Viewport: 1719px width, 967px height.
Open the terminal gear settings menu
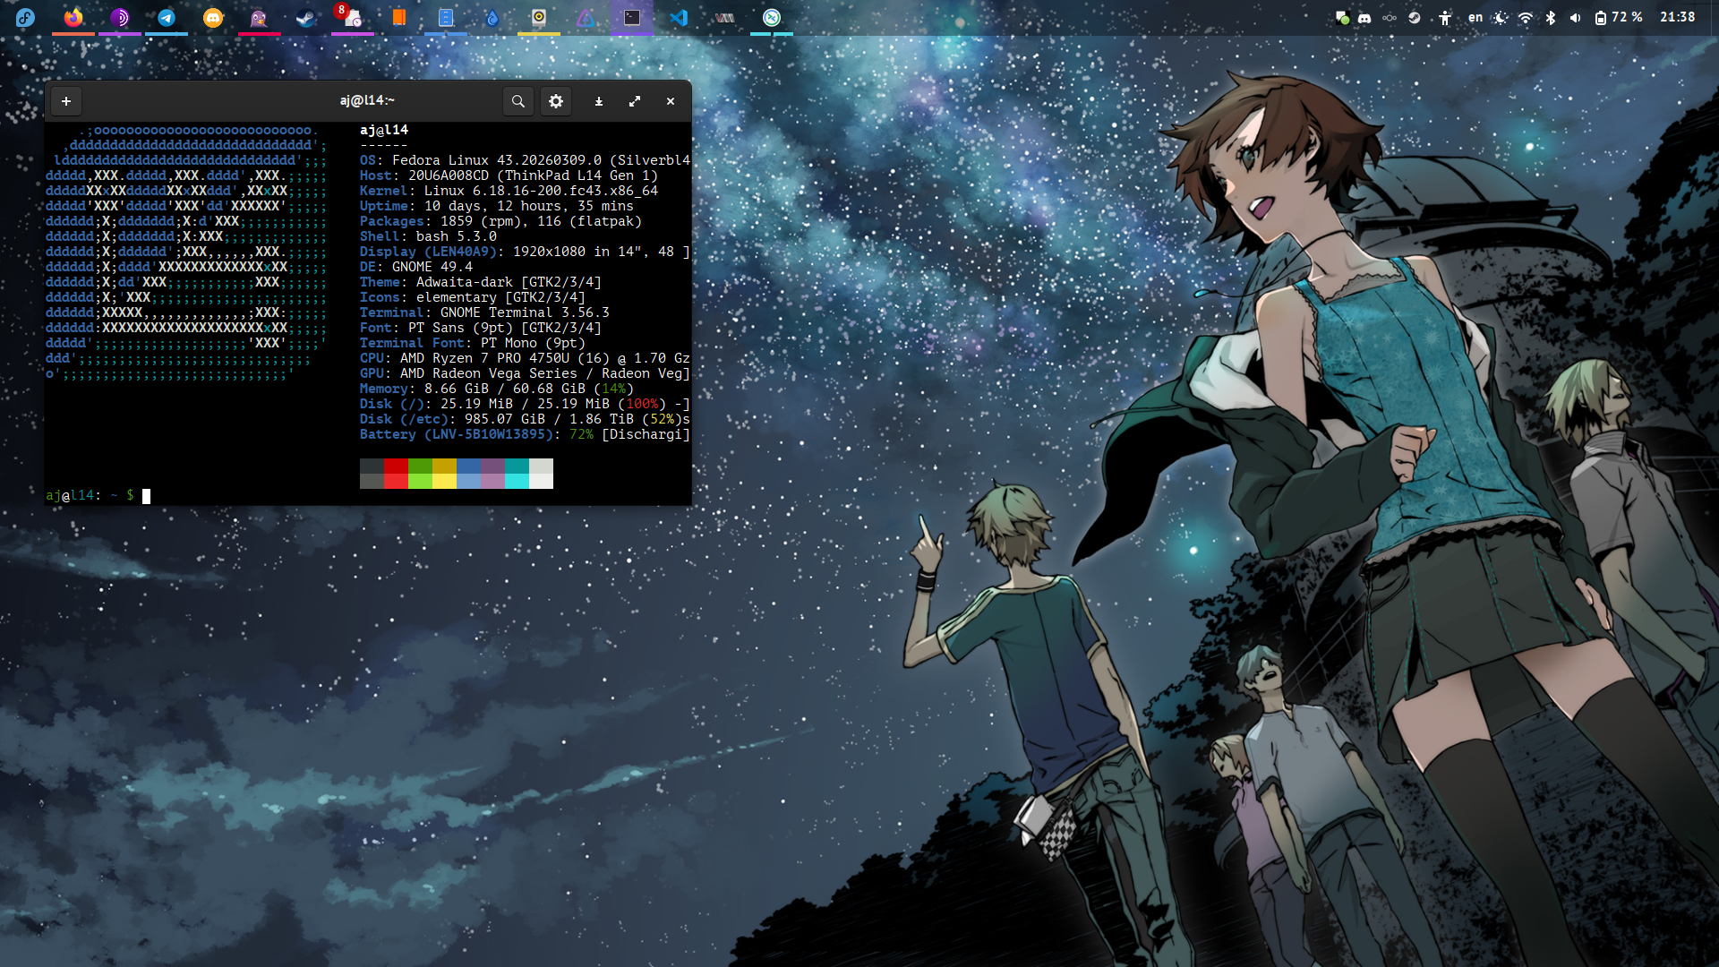tap(556, 101)
